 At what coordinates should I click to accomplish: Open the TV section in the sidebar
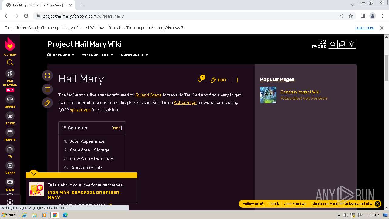(10, 152)
